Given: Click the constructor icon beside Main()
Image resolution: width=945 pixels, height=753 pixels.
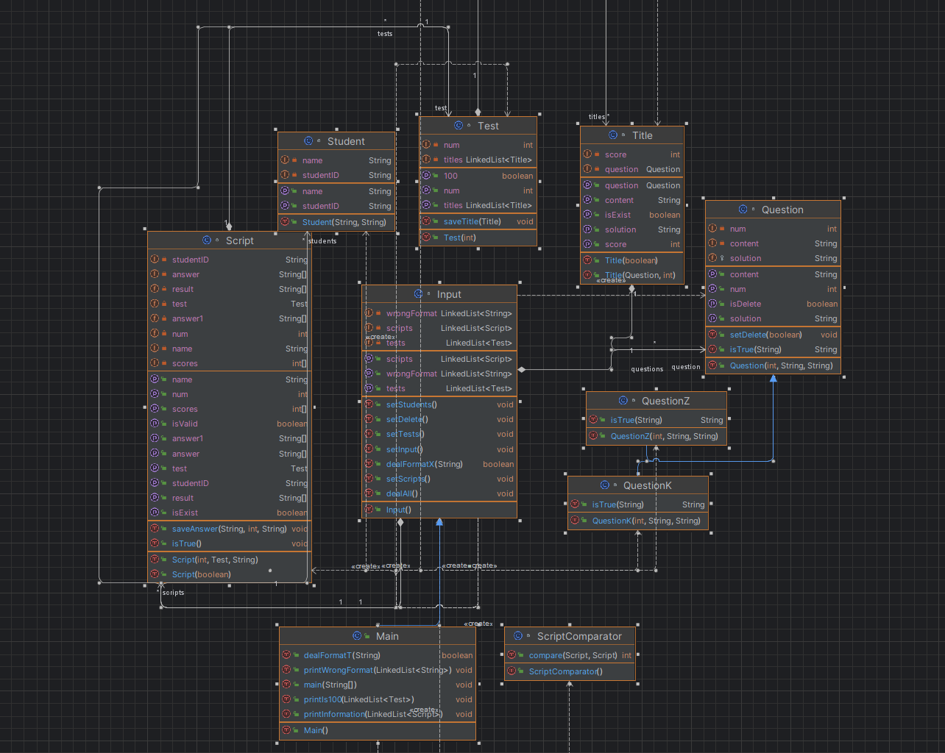Looking at the screenshot, I should [x=286, y=730].
